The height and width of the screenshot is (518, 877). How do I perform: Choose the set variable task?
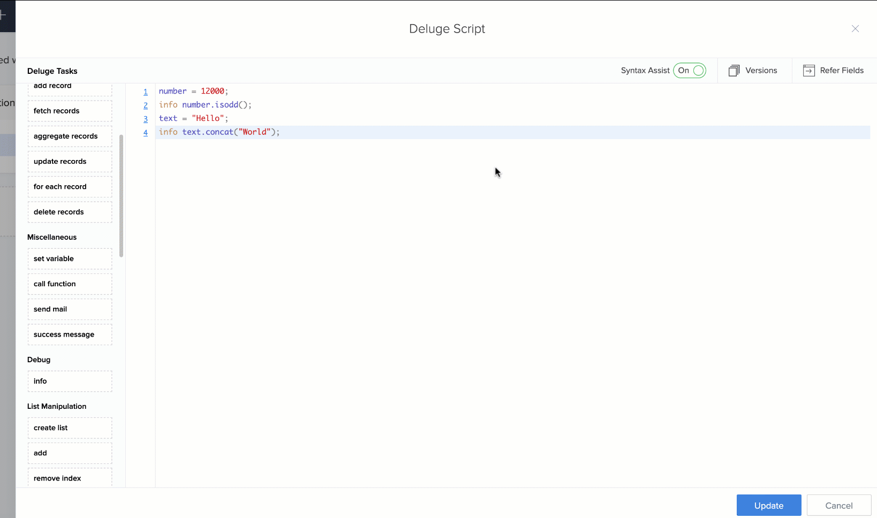pyautogui.click(x=70, y=258)
